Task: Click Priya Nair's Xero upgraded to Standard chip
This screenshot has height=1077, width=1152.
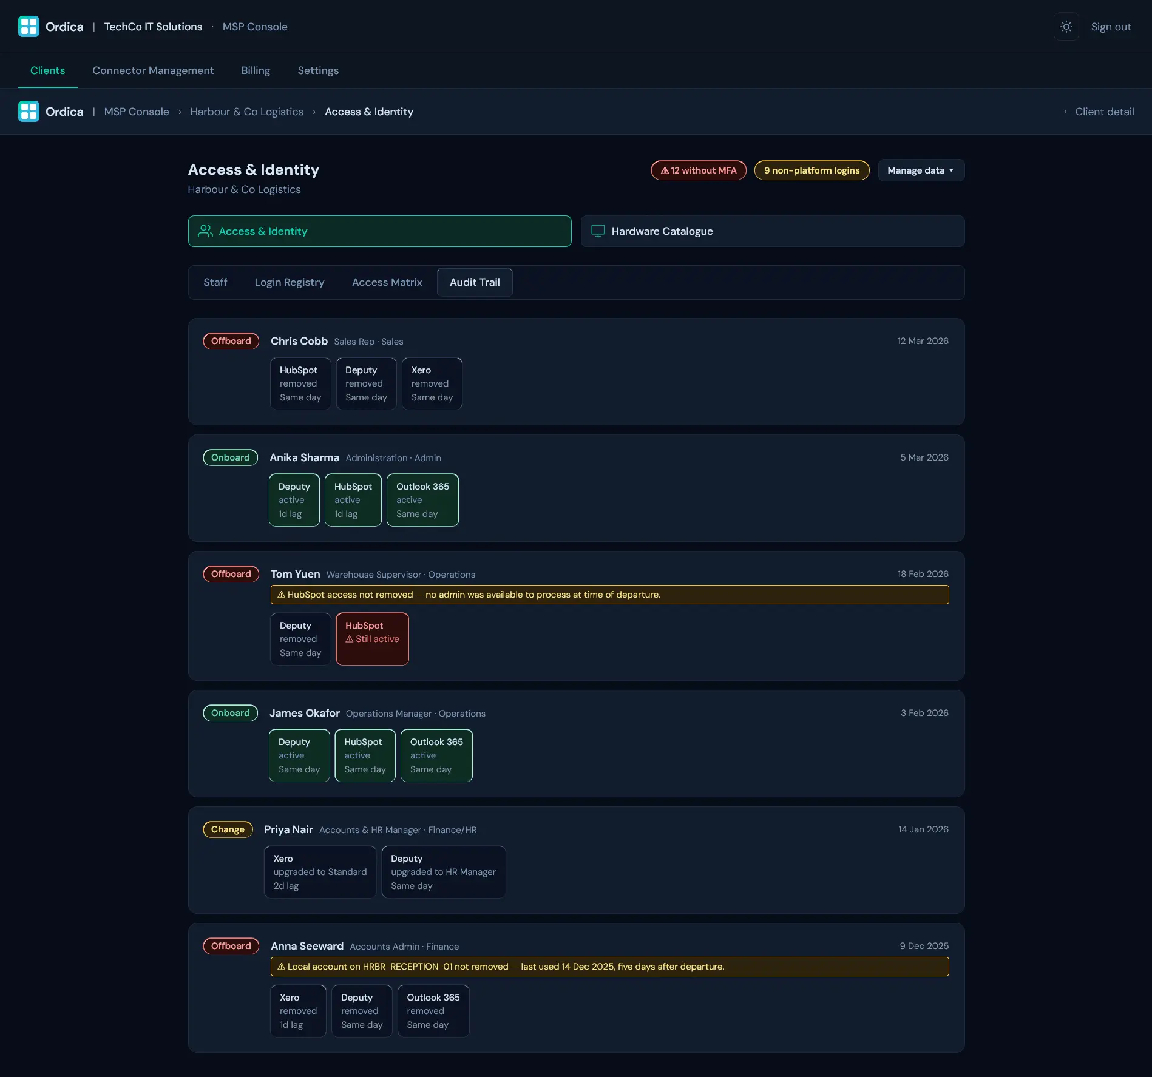Action: click(x=320, y=872)
